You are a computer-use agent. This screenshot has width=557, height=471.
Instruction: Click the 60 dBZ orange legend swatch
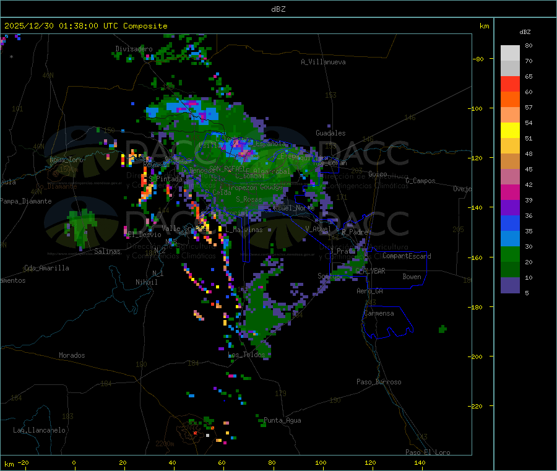(510, 100)
